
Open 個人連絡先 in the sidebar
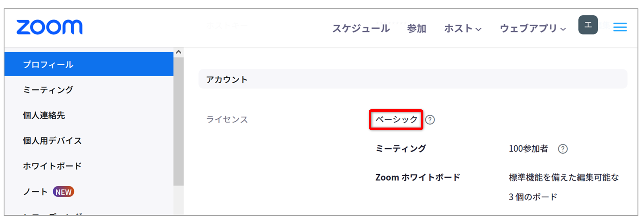89,115
